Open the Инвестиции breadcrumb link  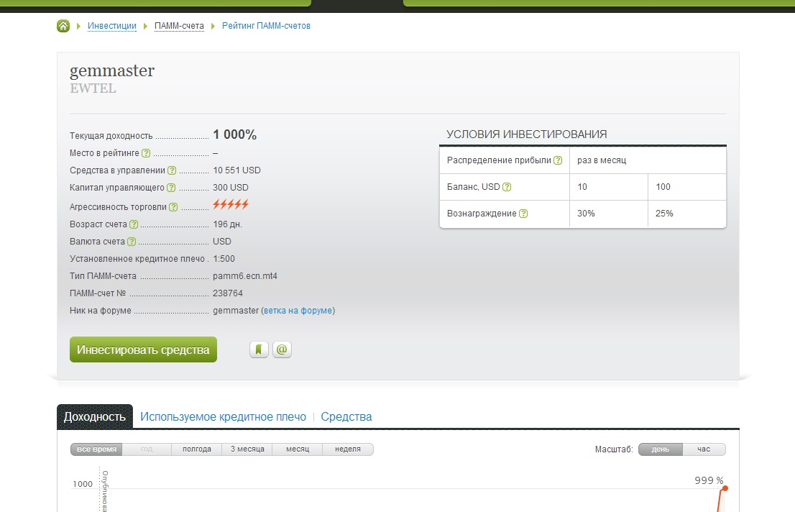point(112,26)
